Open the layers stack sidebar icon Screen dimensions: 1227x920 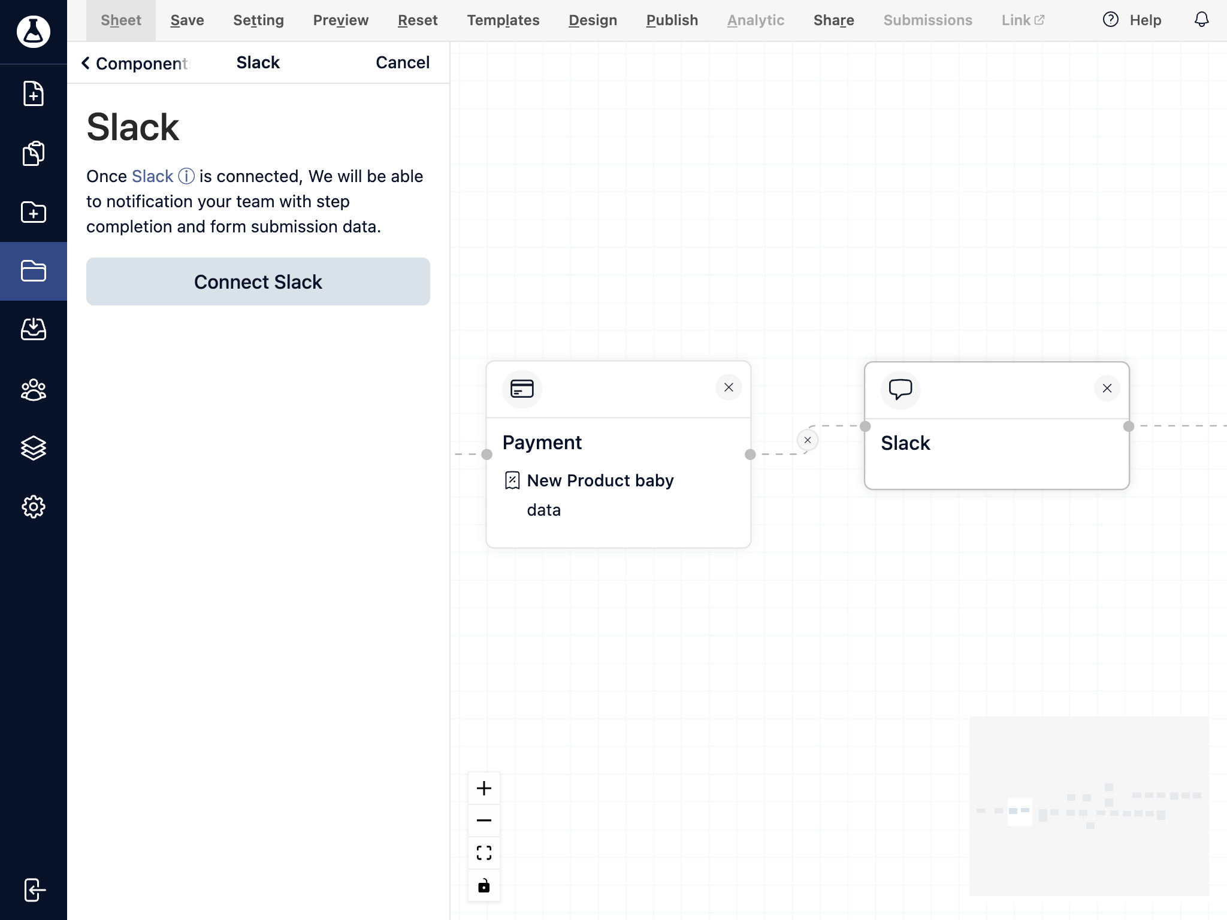click(x=34, y=448)
